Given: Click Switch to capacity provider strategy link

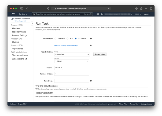Looking at the screenshot, I should (66, 46).
